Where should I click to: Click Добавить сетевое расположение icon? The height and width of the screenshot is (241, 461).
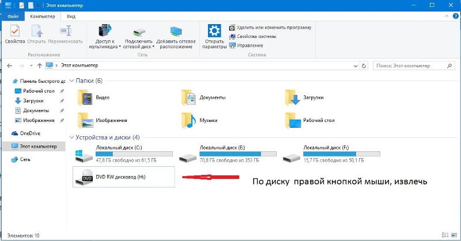(x=176, y=32)
